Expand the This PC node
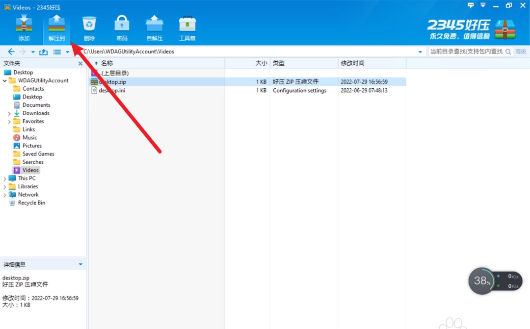 point(5,178)
